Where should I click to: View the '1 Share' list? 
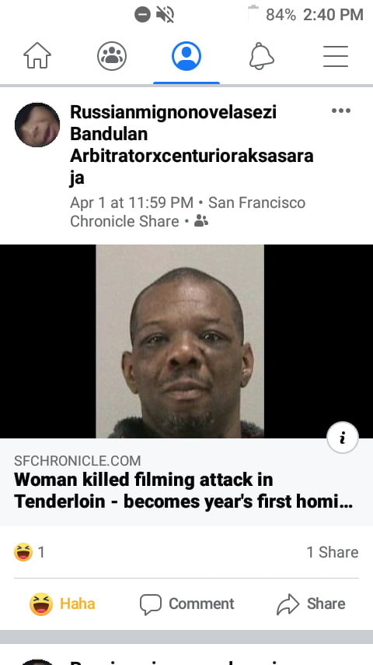tap(333, 552)
